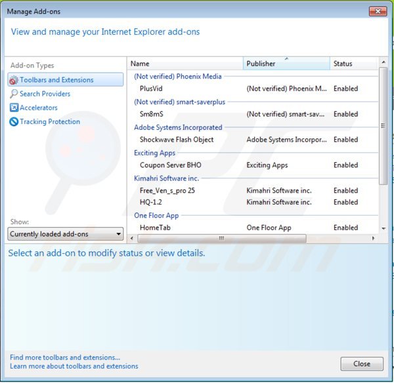Click the vertical scrollbar thumb
The image size is (394, 383).
[x=383, y=126]
